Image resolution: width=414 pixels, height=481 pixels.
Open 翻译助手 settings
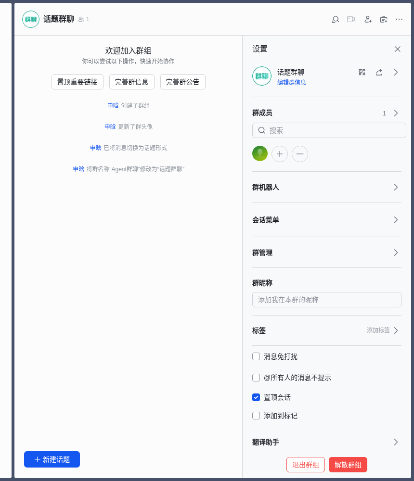click(x=327, y=442)
